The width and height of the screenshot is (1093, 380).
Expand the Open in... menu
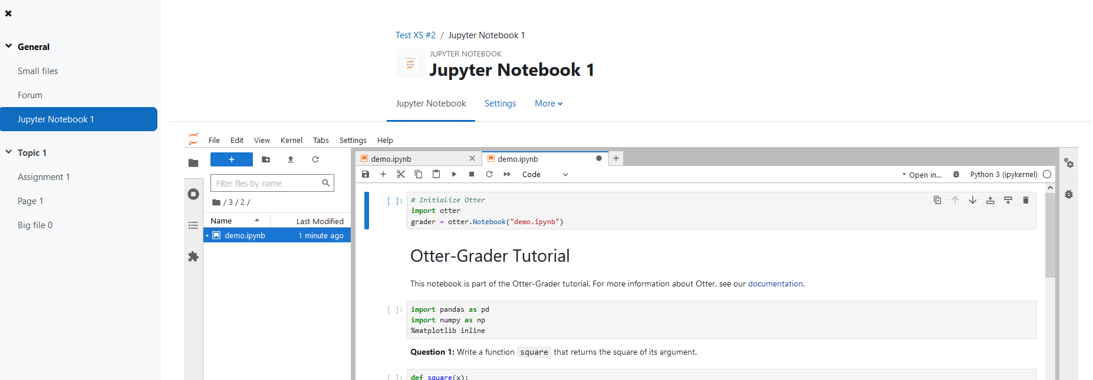tap(922, 175)
